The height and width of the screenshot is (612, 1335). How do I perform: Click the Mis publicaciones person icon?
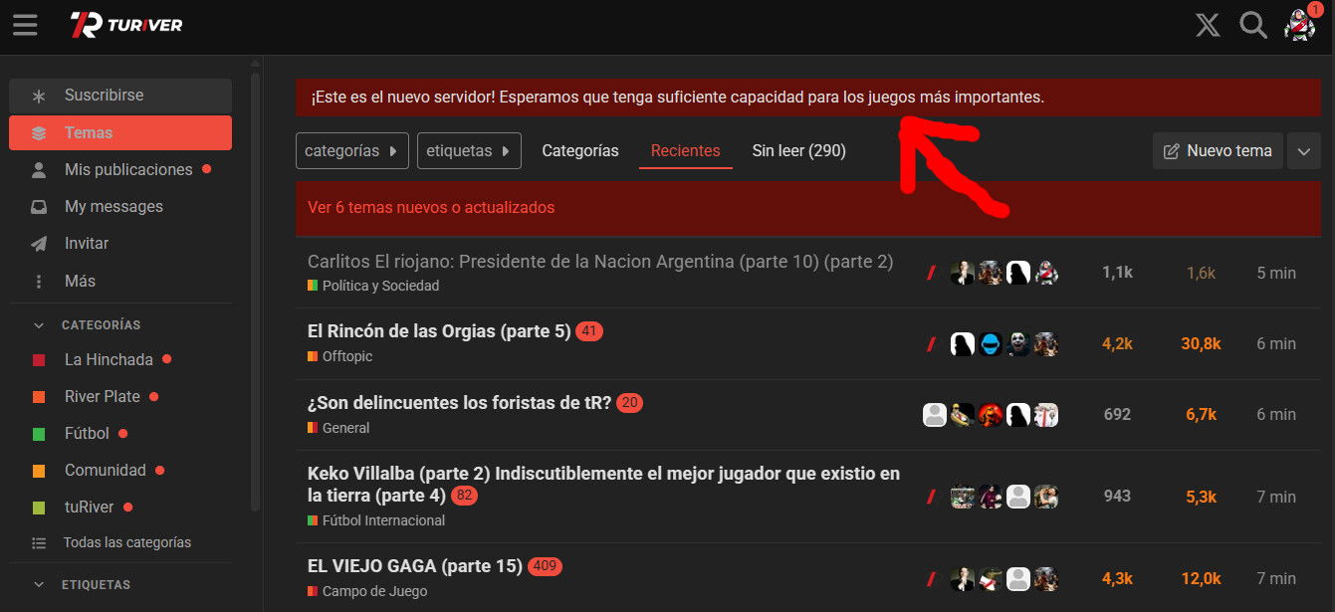point(39,170)
